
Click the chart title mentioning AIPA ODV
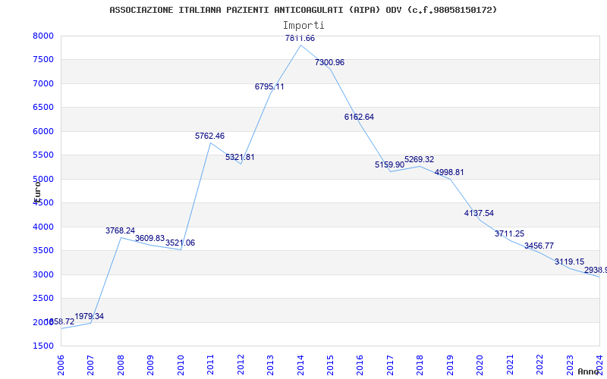click(x=303, y=10)
